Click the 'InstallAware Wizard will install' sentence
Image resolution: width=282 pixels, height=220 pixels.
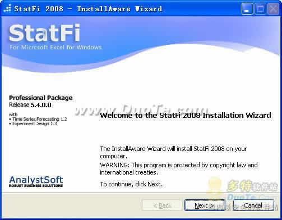(x=173, y=153)
